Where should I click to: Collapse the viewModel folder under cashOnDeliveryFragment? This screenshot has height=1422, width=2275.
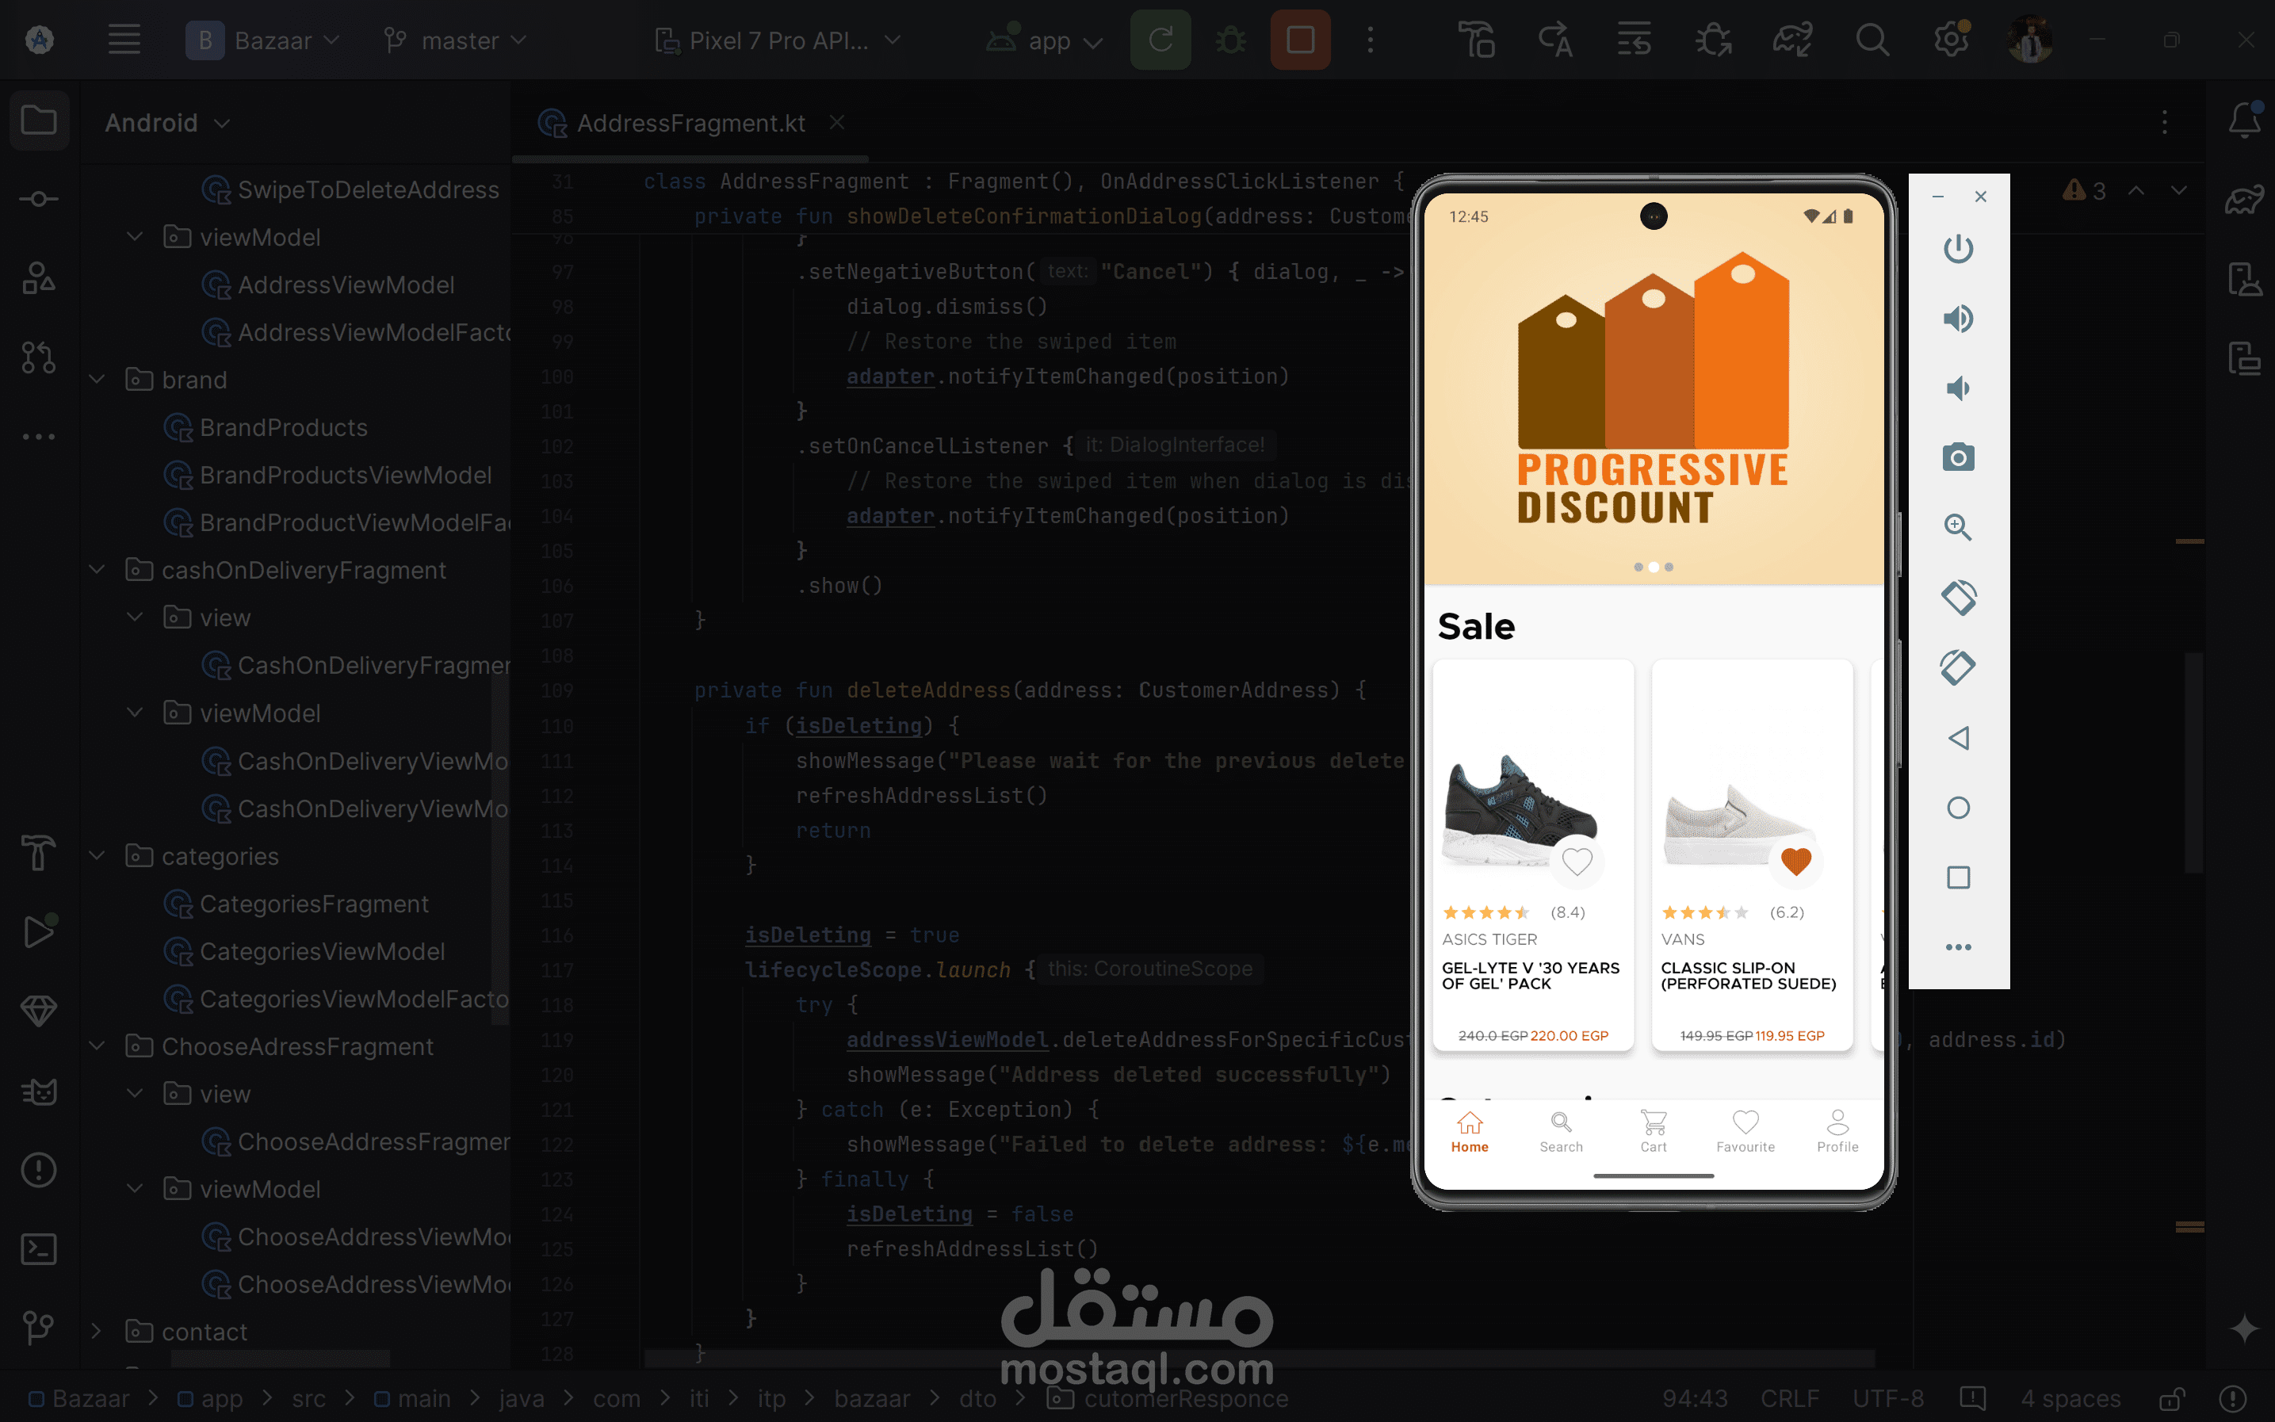click(x=136, y=712)
